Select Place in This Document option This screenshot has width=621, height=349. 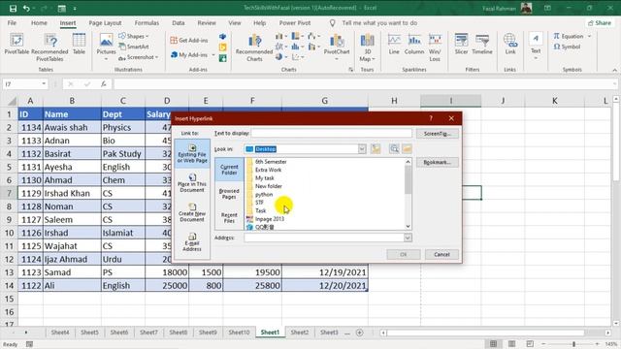(x=192, y=183)
